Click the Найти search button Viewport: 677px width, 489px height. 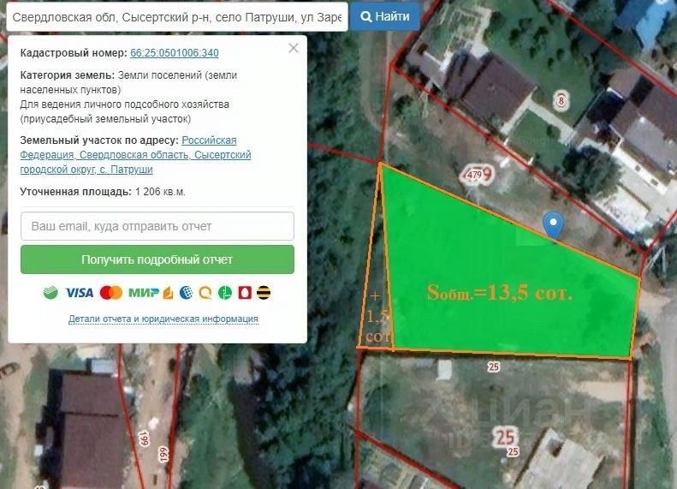click(384, 16)
